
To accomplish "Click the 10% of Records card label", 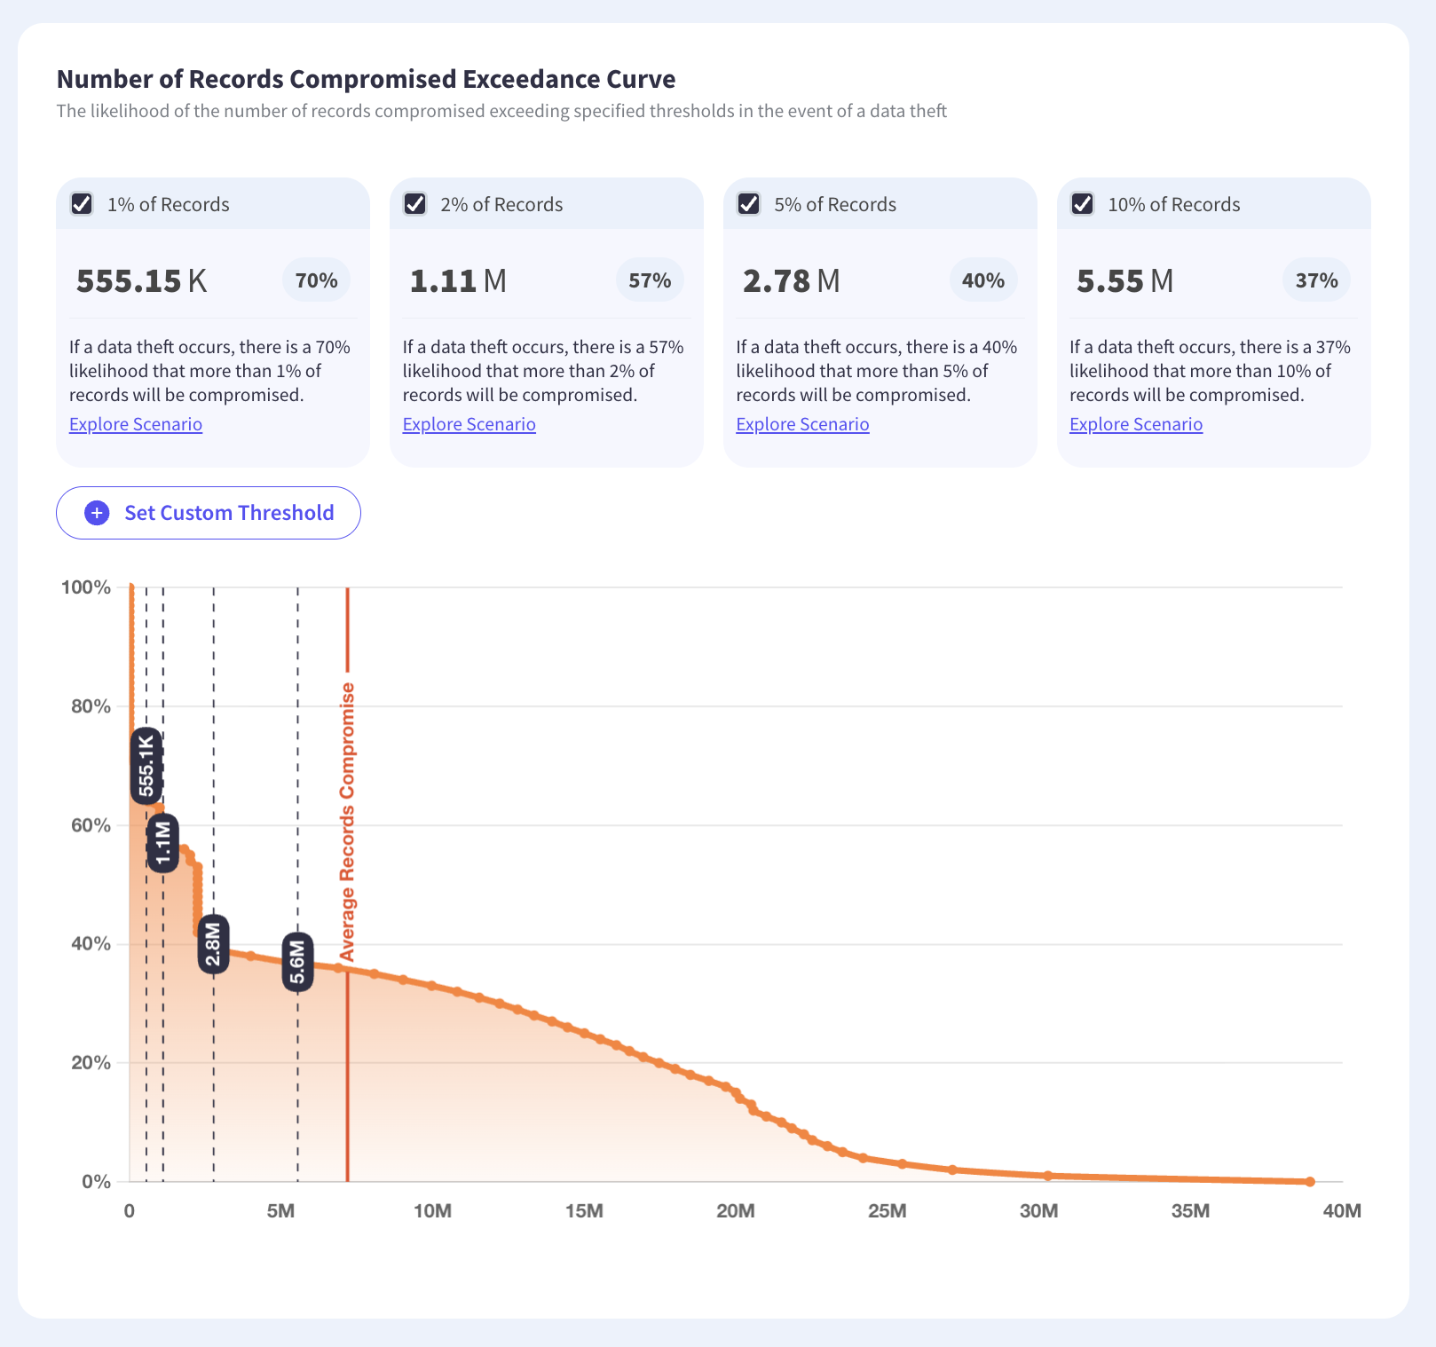I will (x=1174, y=204).
